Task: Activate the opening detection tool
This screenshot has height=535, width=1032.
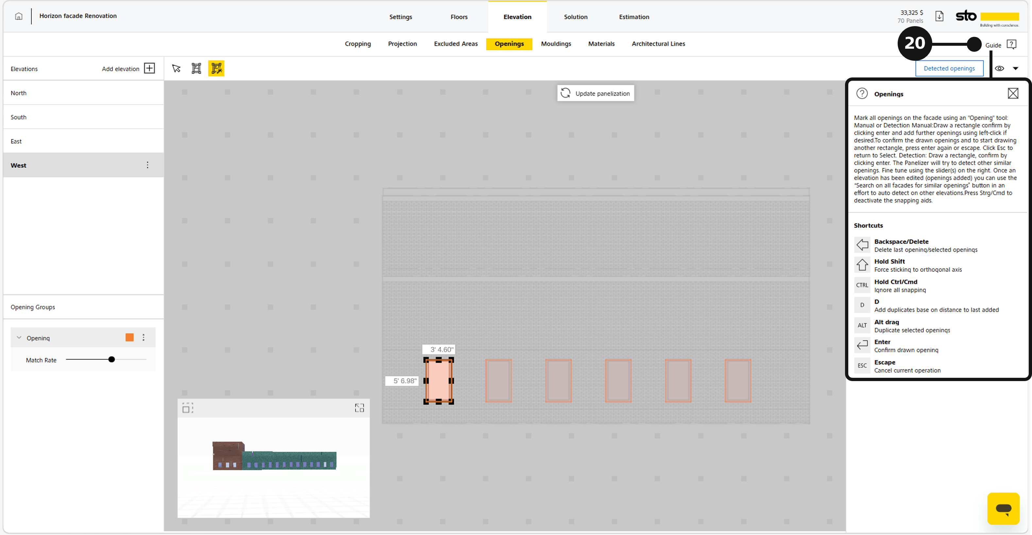Action: coord(216,69)
